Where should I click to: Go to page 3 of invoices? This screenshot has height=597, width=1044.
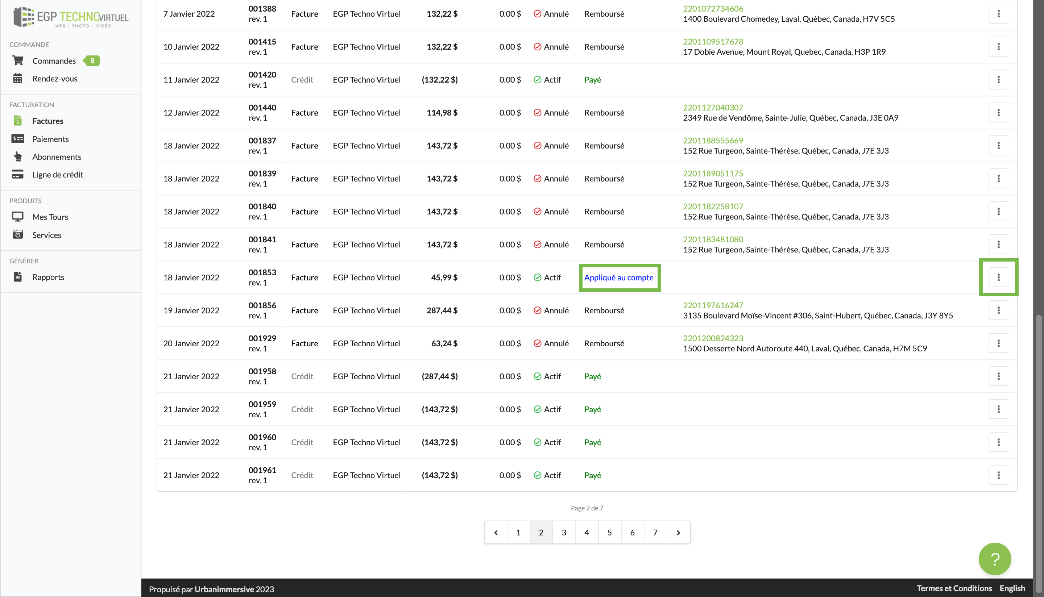coord(564,533)
